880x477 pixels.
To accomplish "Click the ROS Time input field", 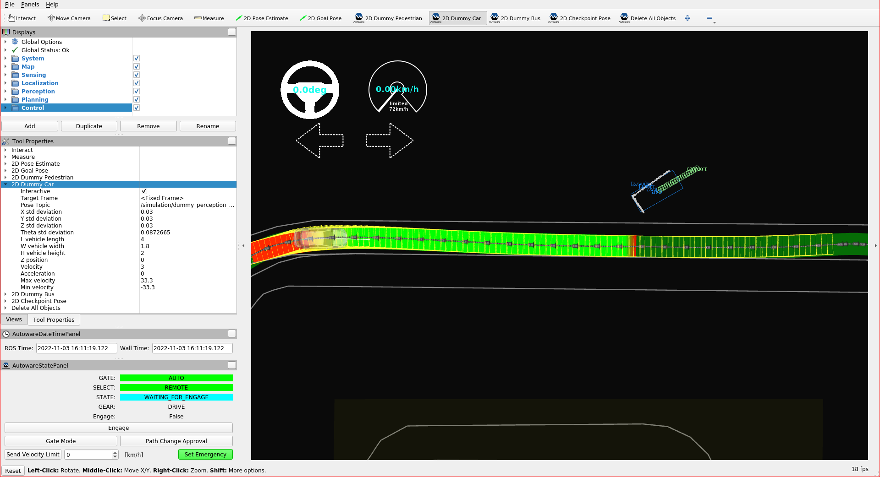I will click(x=76, y=348).
